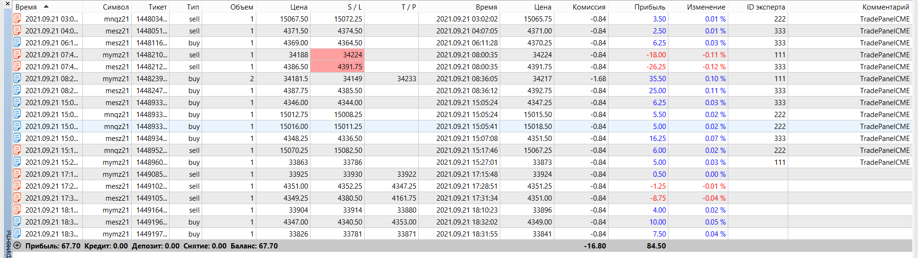Screen dimensions: 918x258
Task: Select the red-highlighted S/L cell 34224
Action: click(x=337, y=54)
